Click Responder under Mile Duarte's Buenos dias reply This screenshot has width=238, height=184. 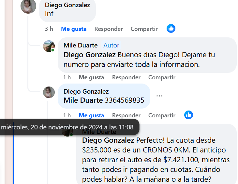[x=126, y=77]
